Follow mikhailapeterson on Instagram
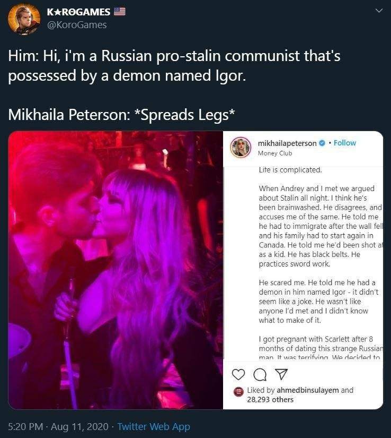The image size is (391, 438). point(345,143)
